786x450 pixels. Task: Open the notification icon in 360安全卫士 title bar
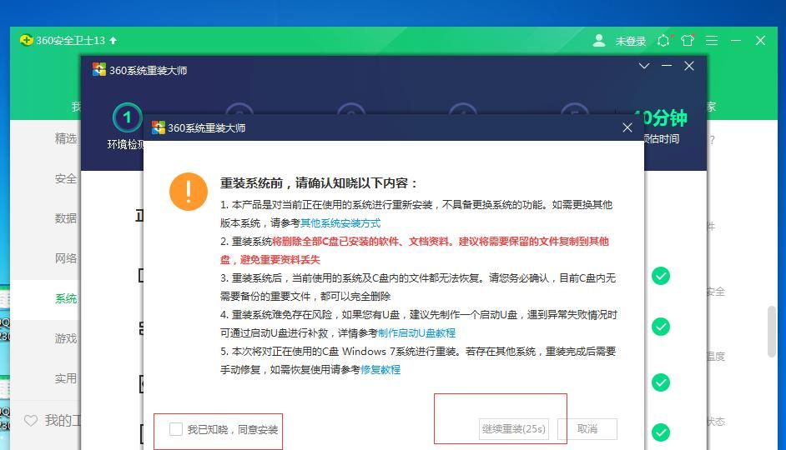pos(663,41)
